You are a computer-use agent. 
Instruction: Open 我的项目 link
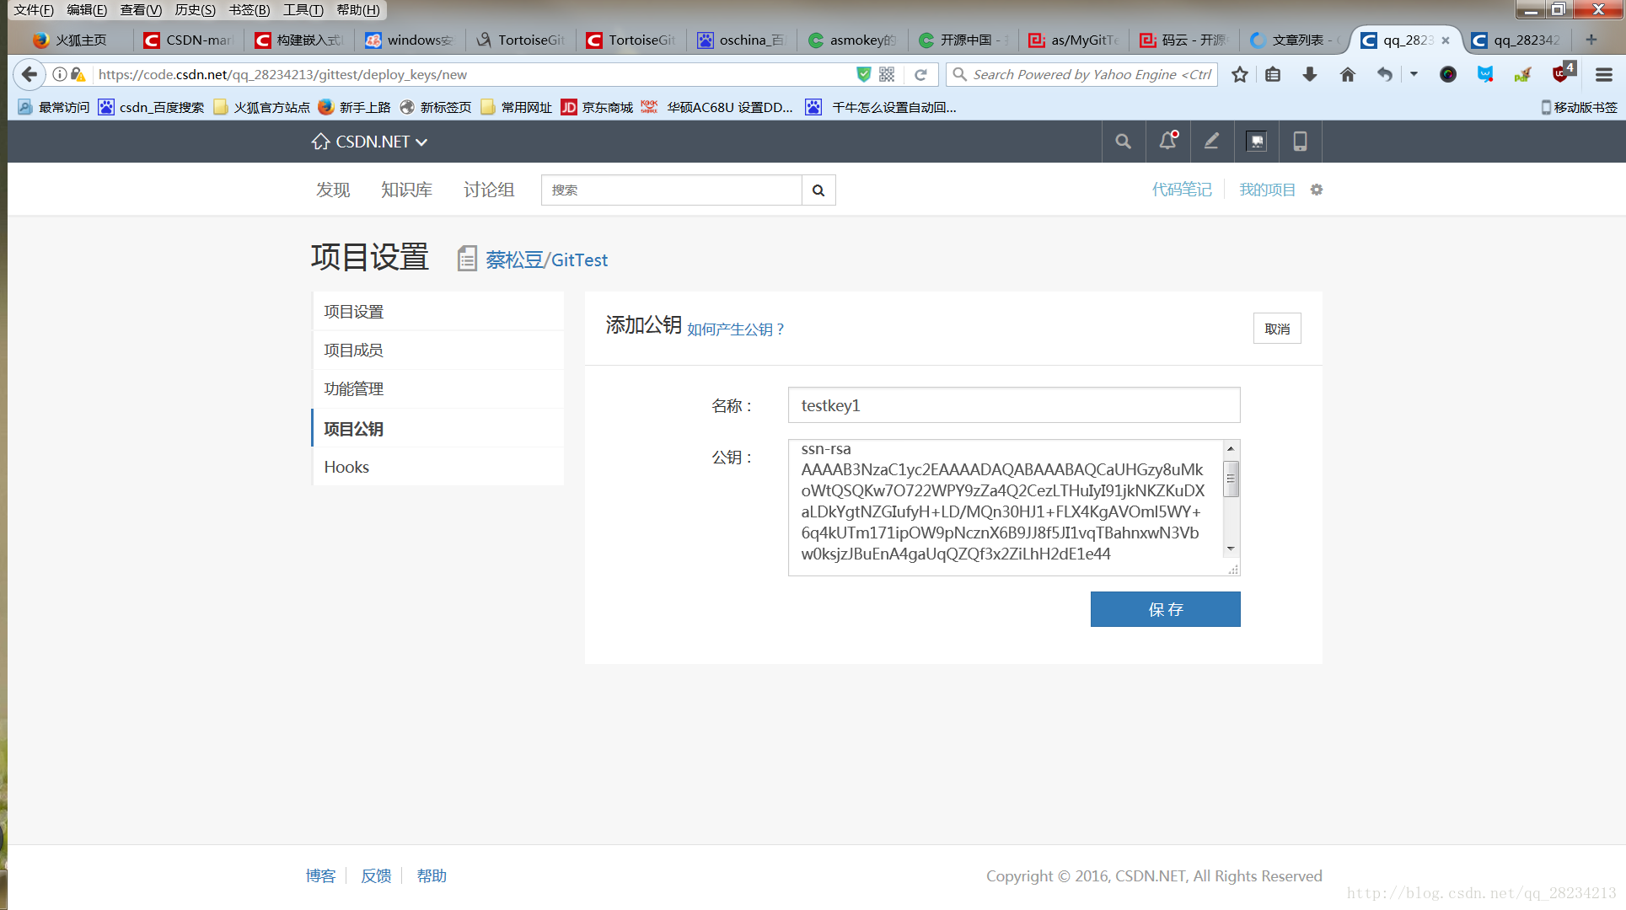coord(1267,190)
